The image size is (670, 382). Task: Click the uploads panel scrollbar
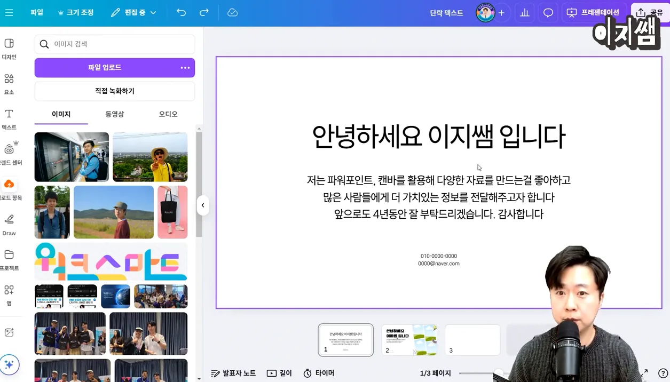click(199, 184)
